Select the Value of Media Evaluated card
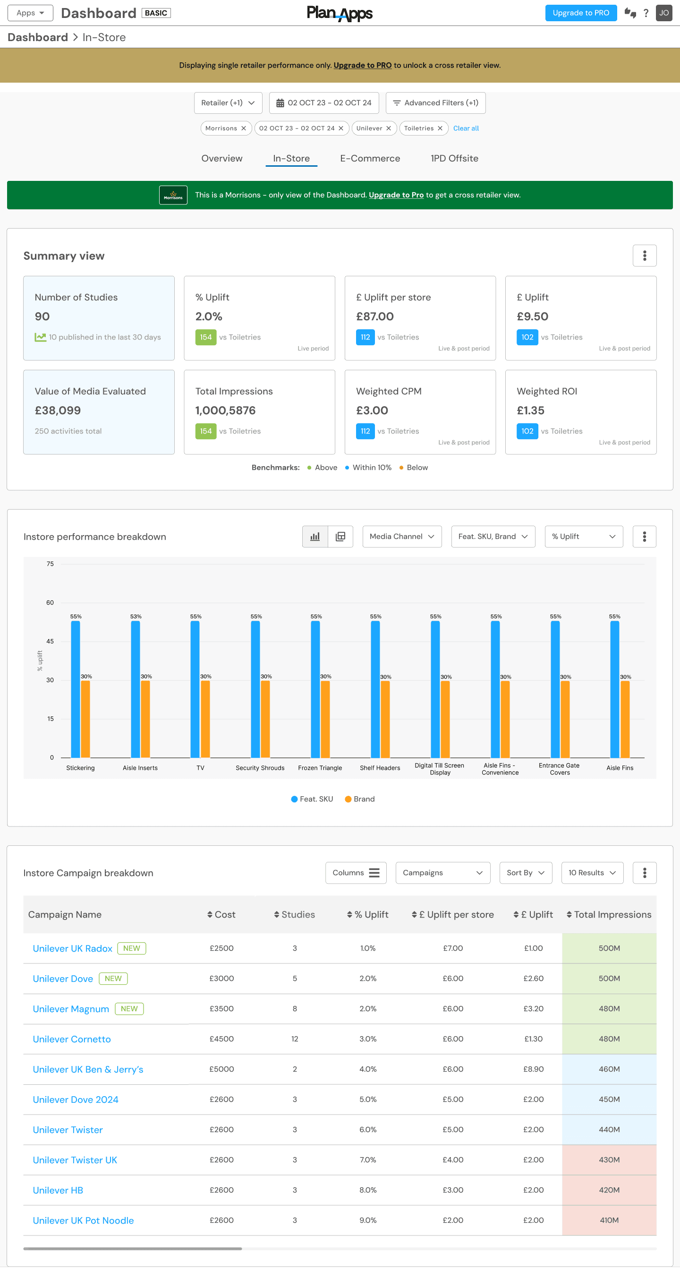680x1286 pixels. pos(99,412)
